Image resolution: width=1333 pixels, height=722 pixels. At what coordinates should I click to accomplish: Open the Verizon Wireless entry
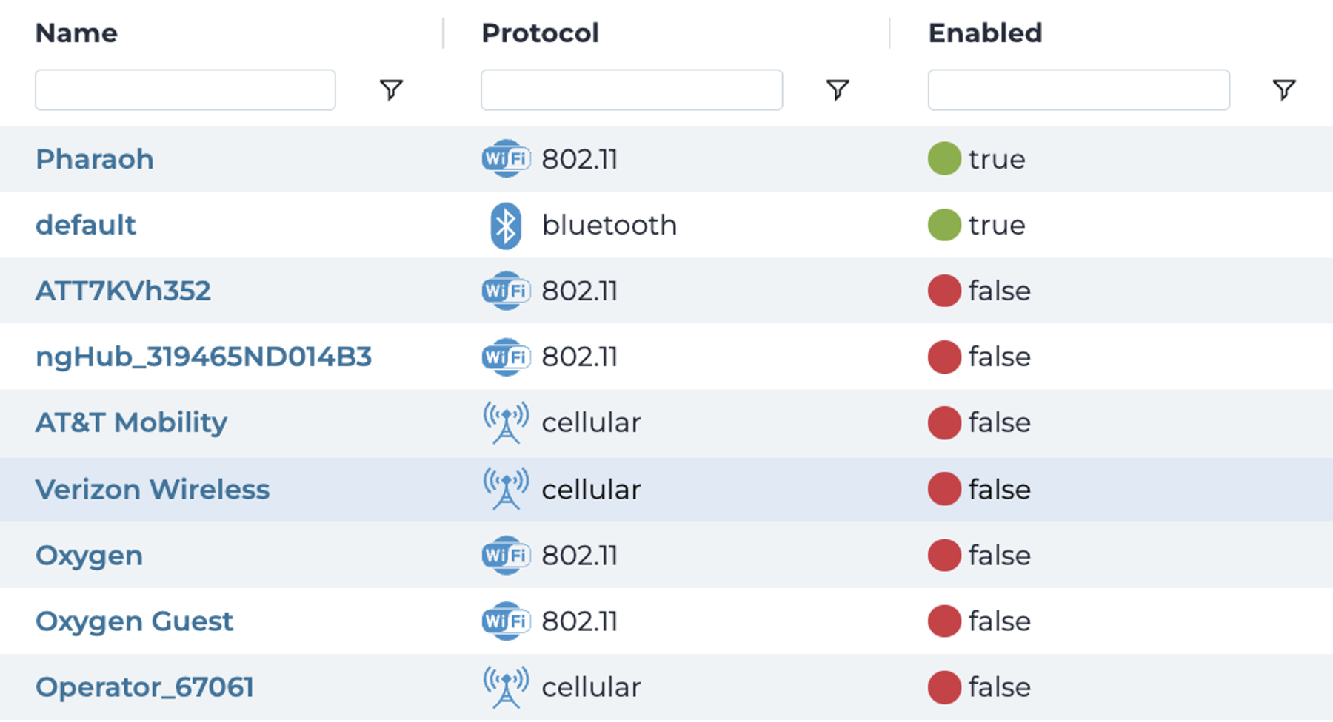coord(153,489)
